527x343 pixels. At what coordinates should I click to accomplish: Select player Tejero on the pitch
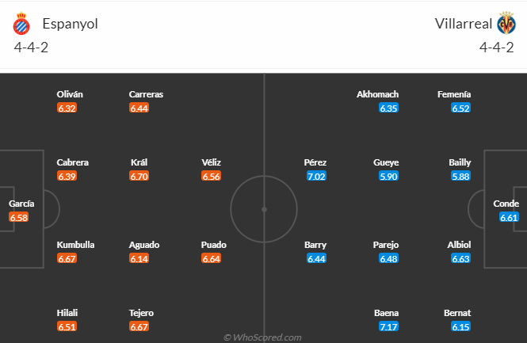coord(141,313)
